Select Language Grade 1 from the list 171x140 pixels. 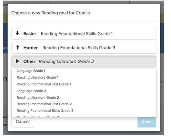coord(31,71)
